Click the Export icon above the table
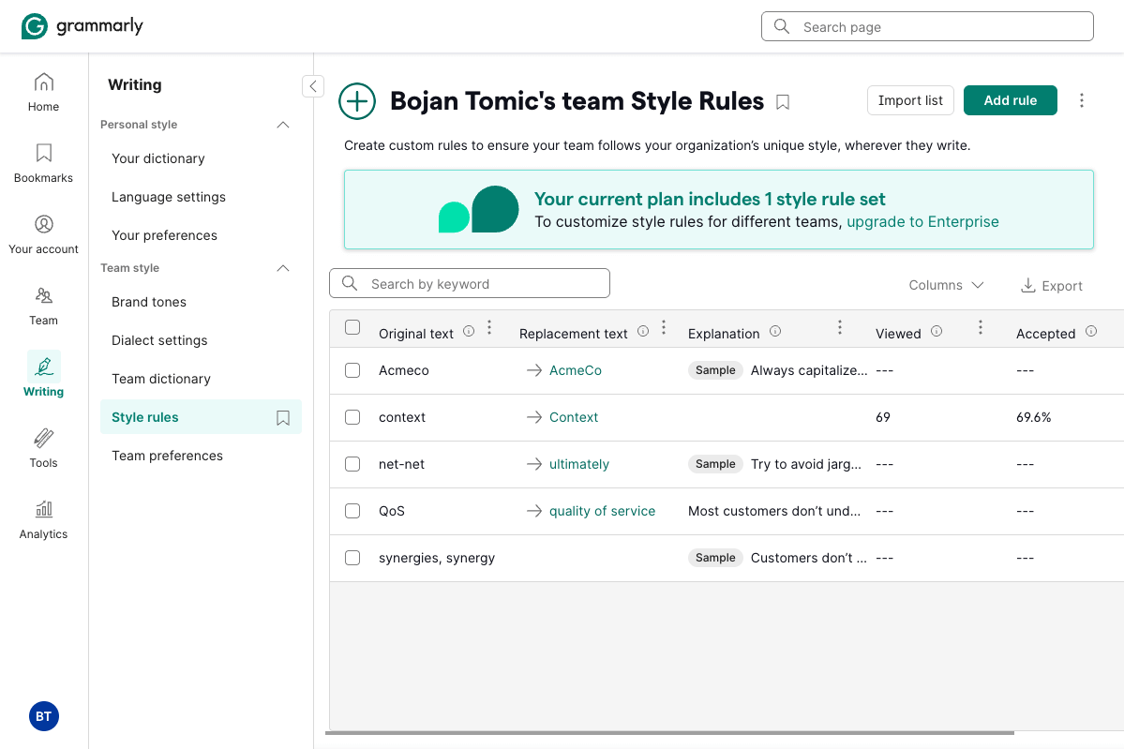The height and width of the screenshot is (749, 1124). pos(1051,285)
